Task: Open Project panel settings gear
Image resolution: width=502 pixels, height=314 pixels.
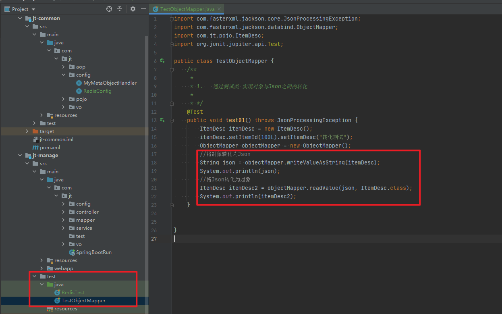Action: pos(133,9)
